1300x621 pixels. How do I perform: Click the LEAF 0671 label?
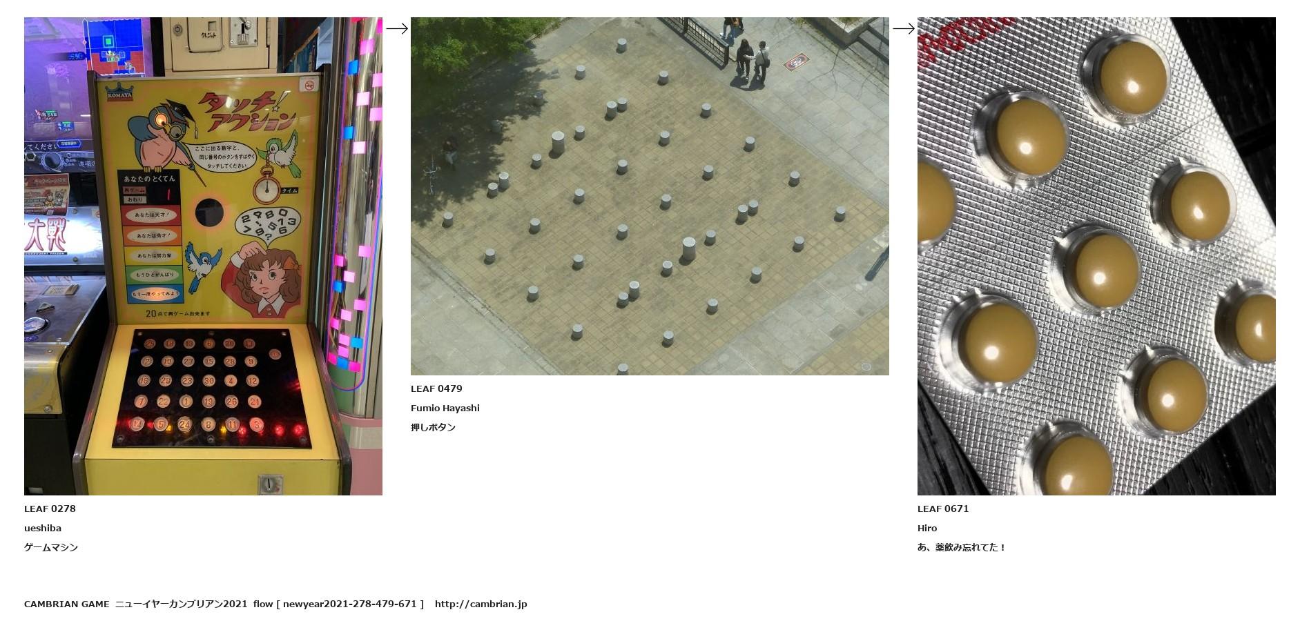tap(943, 509)
